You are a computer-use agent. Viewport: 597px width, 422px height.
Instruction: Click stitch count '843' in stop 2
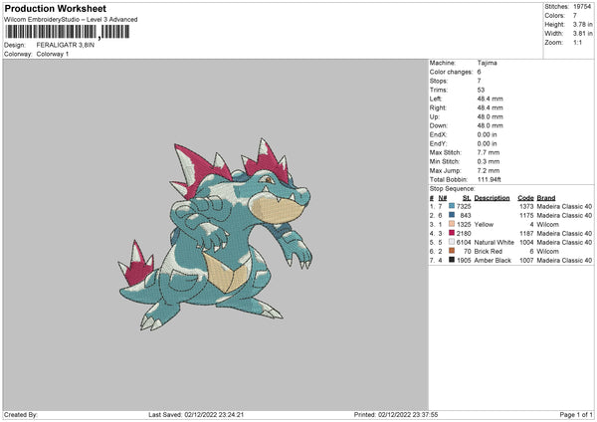pyautogui.click(x=466, y=215)
